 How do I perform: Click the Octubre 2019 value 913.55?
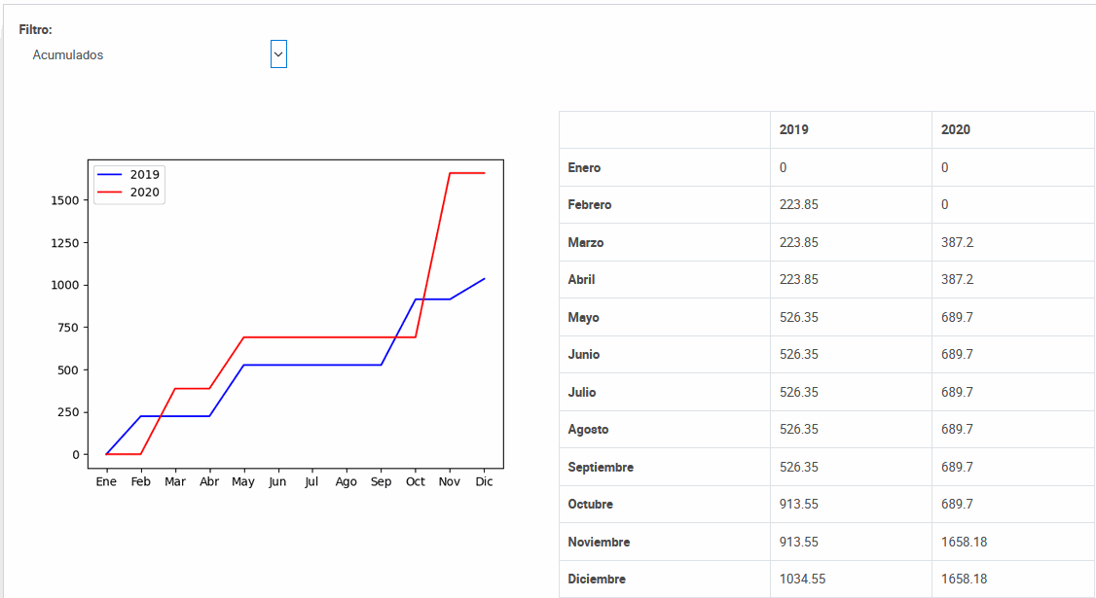click(798, 505)
